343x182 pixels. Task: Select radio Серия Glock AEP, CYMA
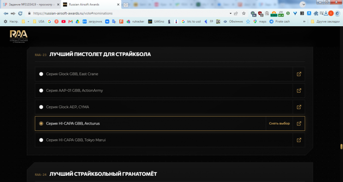41,107
